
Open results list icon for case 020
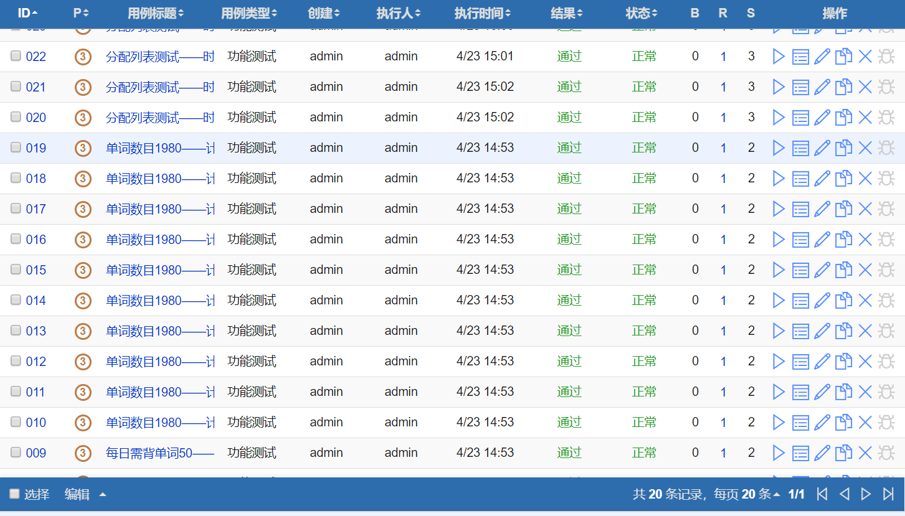click(x=800, y=118)
